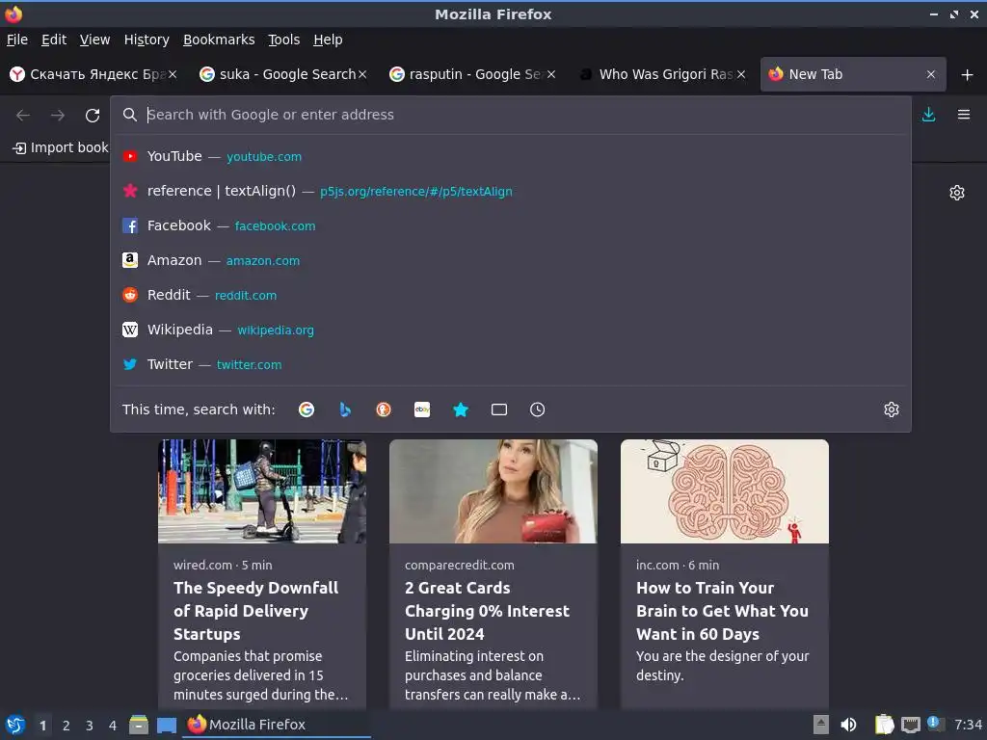Click the magnifier icon in address bar
The width and height of the screenshot is (987, 740).
[130, 115]
